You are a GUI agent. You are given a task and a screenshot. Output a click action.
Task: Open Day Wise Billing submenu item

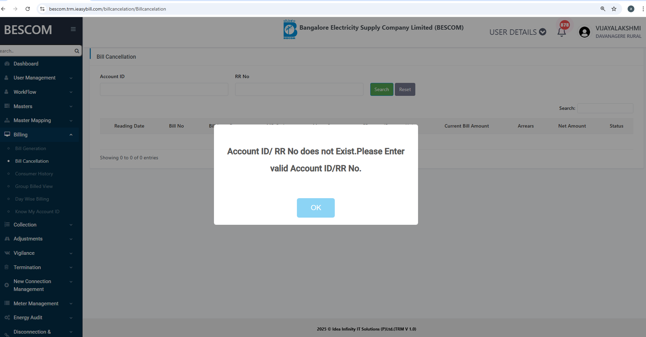pyautogui.click(x=32, y=199)
